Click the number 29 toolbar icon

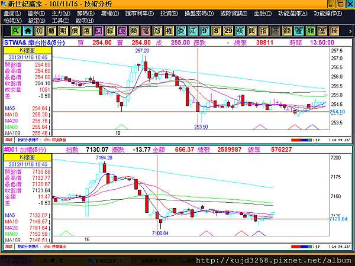click(x=228, y=31)
